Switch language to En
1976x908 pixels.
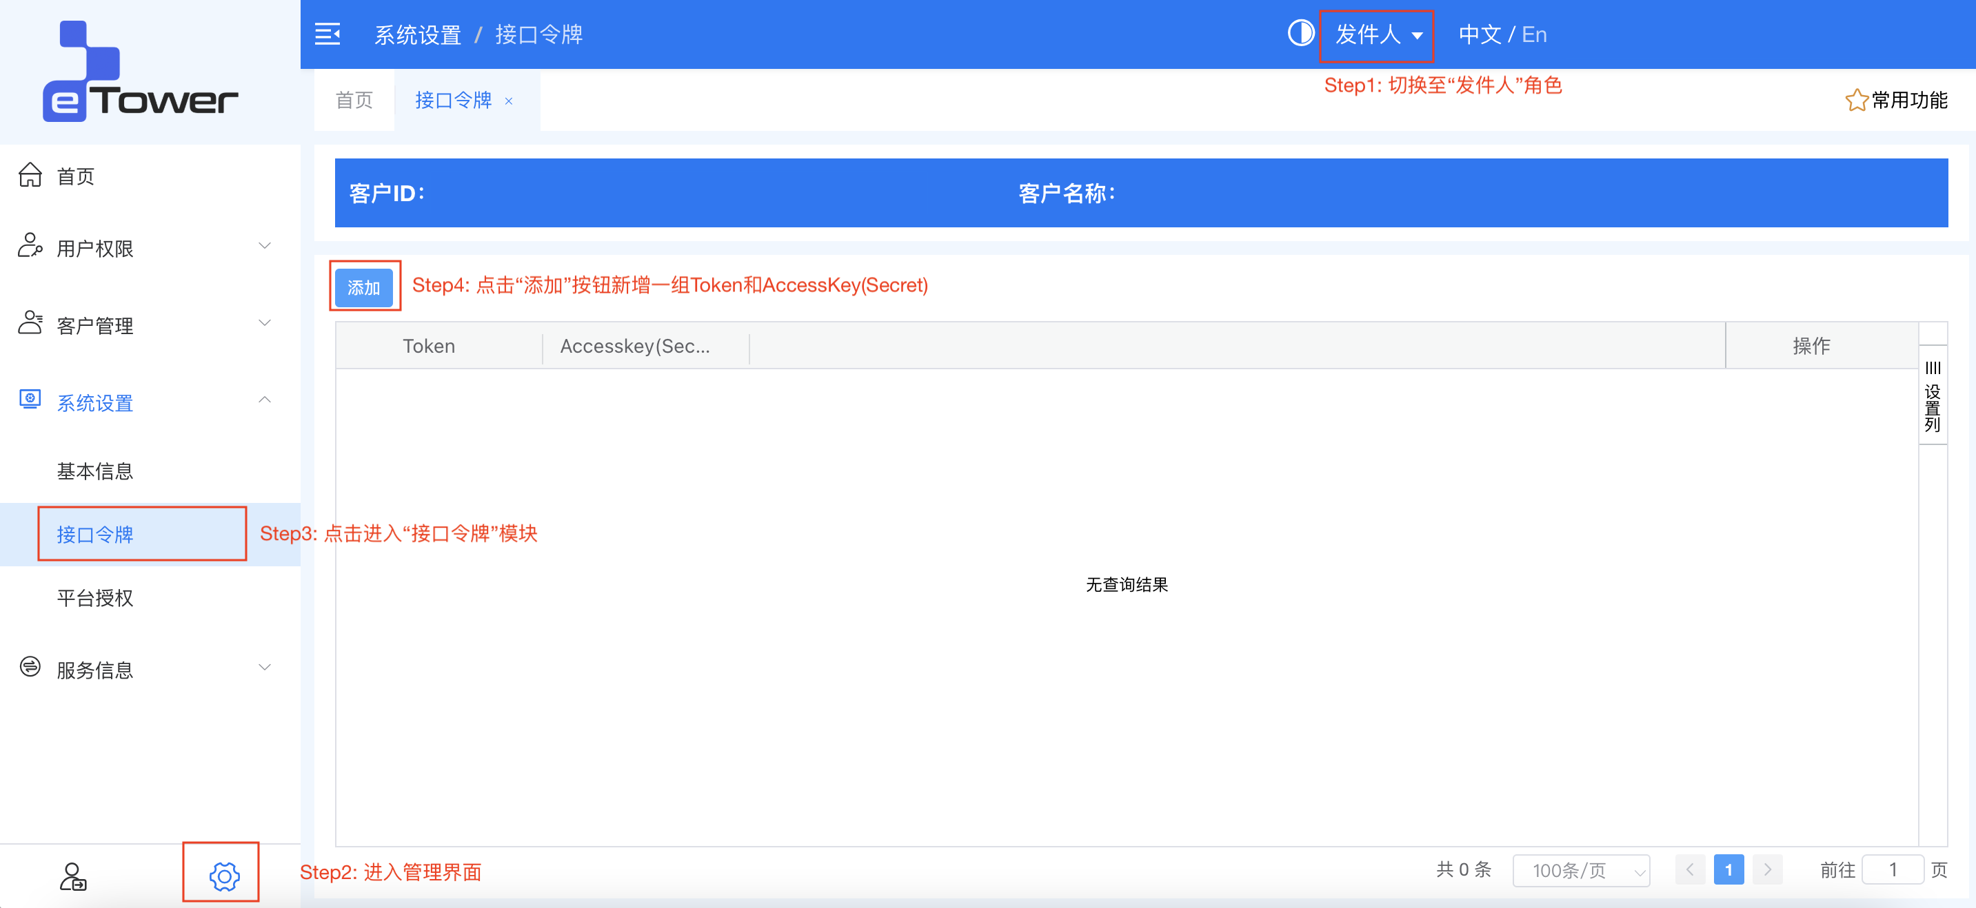click(x=1535, y=34)
